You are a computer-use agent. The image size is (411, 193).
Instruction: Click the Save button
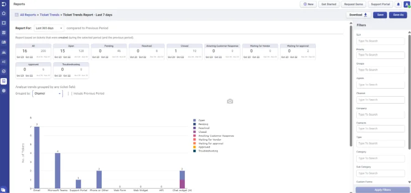pyautogui.click(x=380, y=15)
